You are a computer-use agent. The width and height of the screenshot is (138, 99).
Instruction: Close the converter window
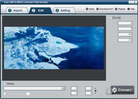[x=135, y=2]
